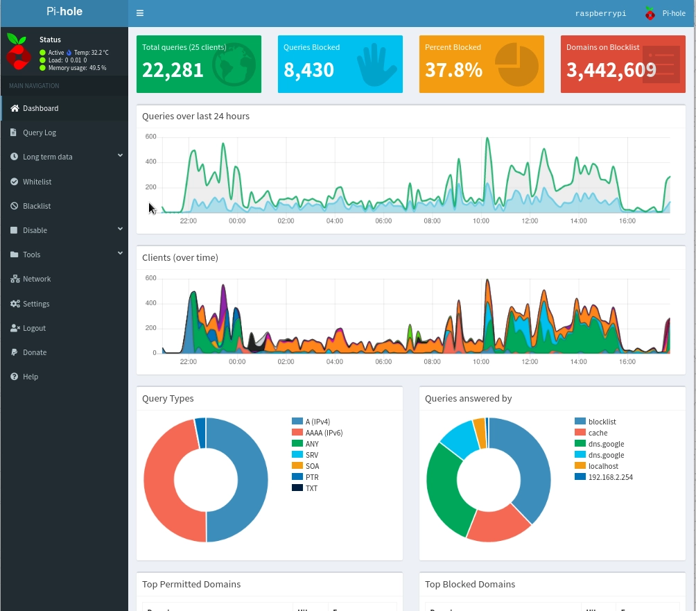Select the Whitelist check icon in sidebar
Viewport: 696px width, 611px height.
(x=13, y=181)
